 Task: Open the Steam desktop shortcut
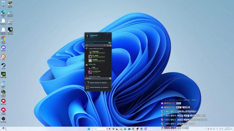tap(3, 65)
